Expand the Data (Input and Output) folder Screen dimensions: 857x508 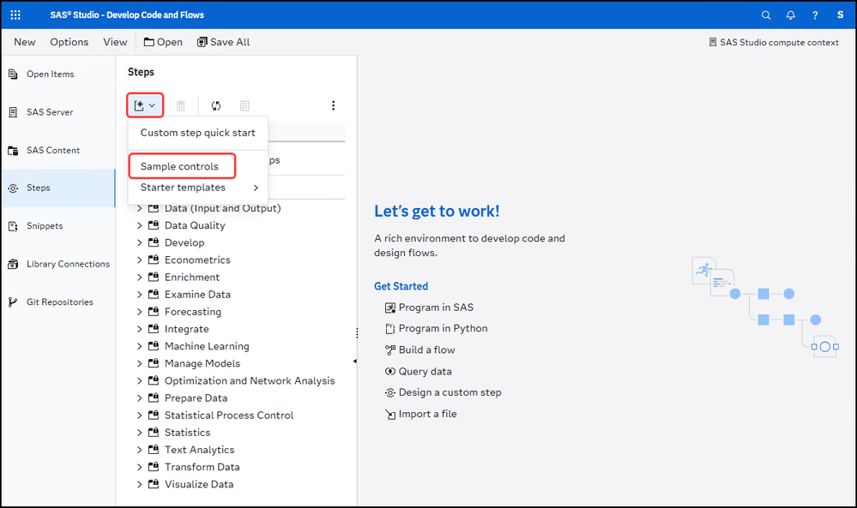(x=139, y=208)
